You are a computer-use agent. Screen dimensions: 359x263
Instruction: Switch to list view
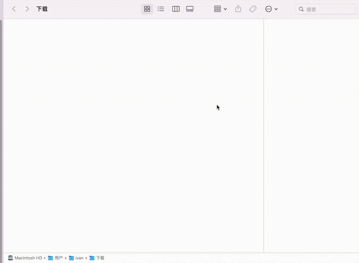[161, 9]
